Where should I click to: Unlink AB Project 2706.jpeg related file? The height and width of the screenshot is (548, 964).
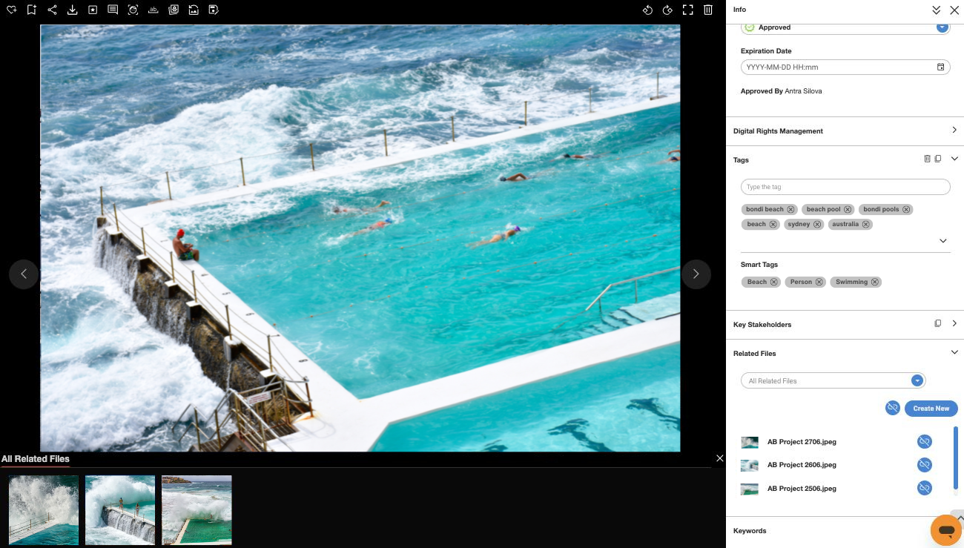924,441
